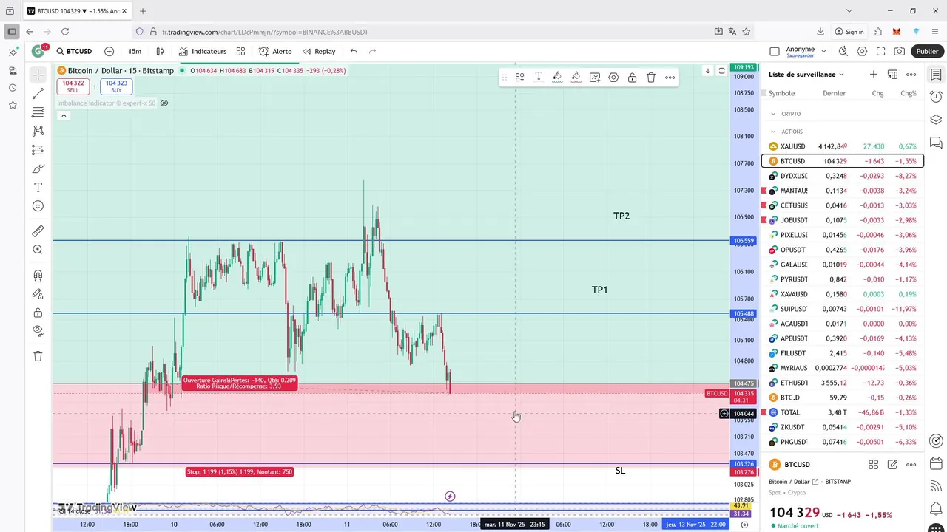
Task: Open the long position forecasting tools
Action: pos(38,150)
